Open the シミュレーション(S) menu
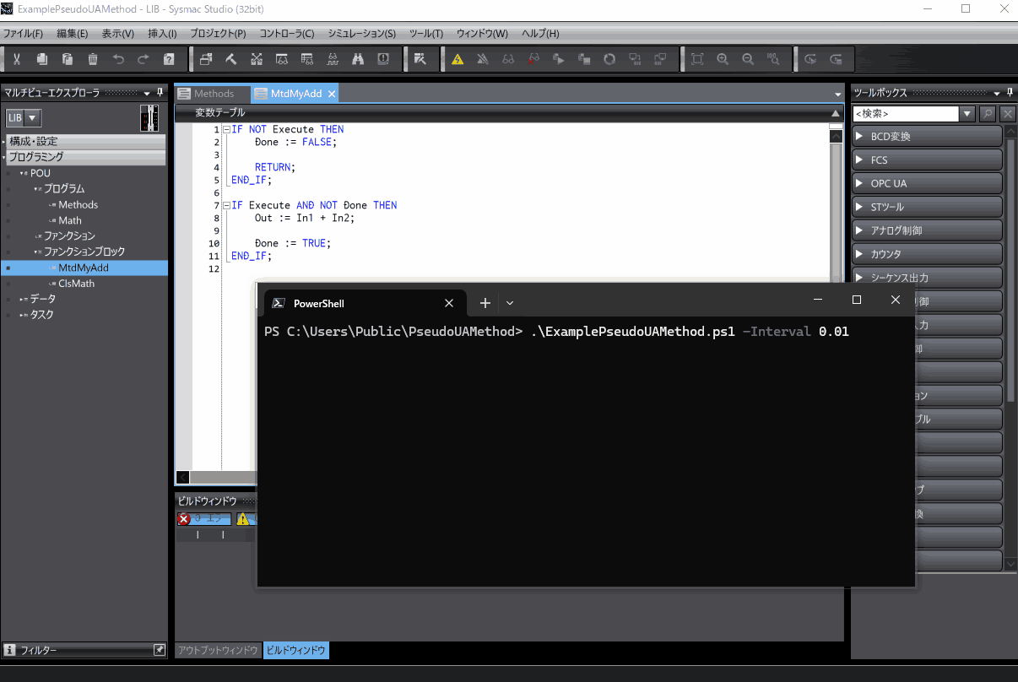 (x=361, y=34)
